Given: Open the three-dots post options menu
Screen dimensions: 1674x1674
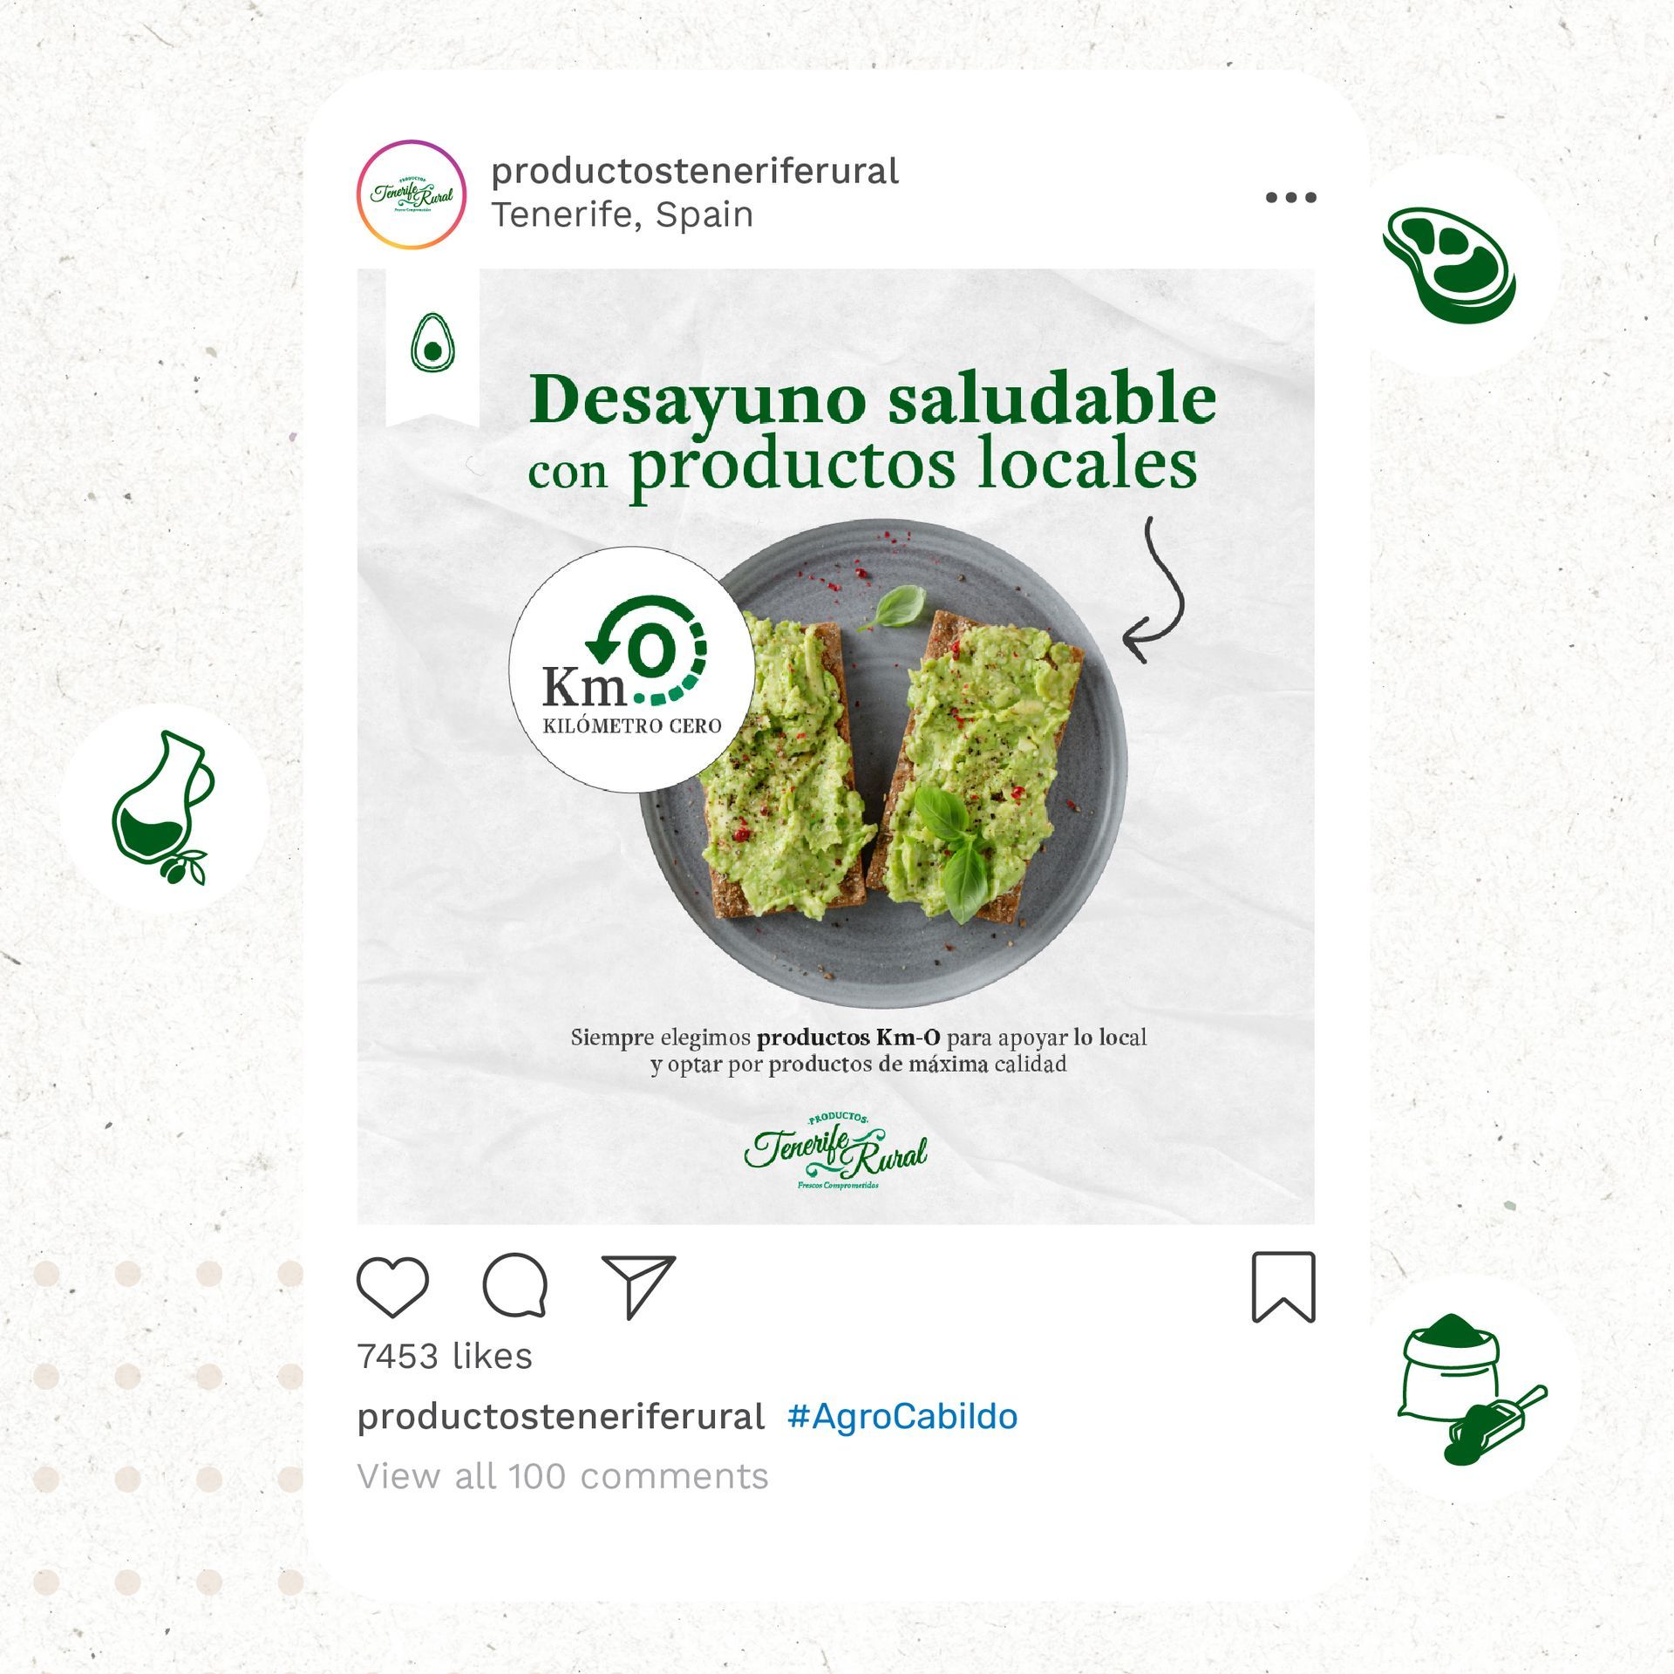Looking at the screenshot, I should coord(1291,198).
